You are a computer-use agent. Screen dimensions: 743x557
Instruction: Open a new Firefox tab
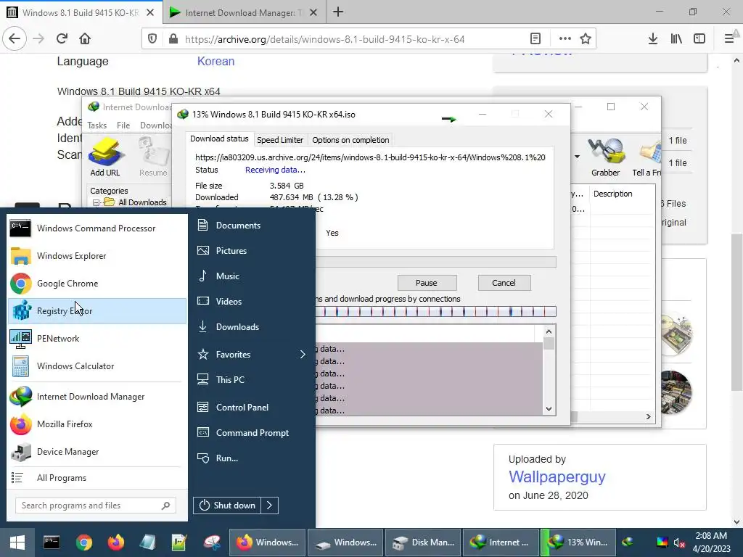[x=338, y=12]
